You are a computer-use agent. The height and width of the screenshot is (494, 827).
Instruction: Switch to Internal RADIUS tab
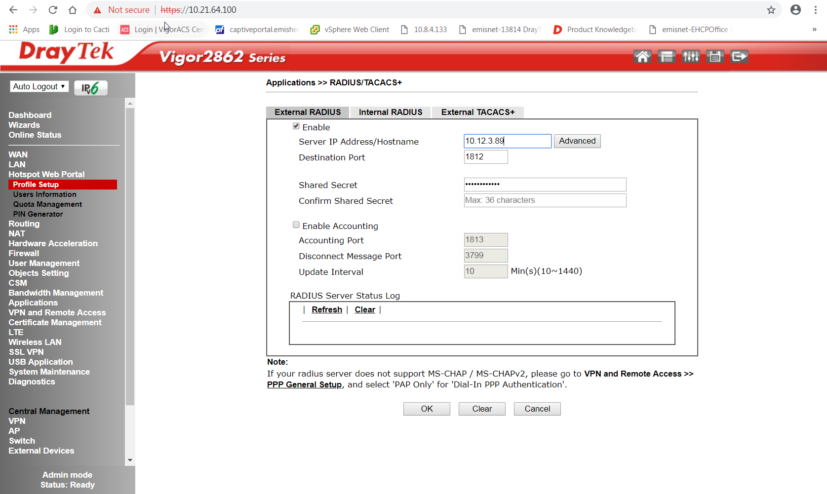[x=391, y=113]
